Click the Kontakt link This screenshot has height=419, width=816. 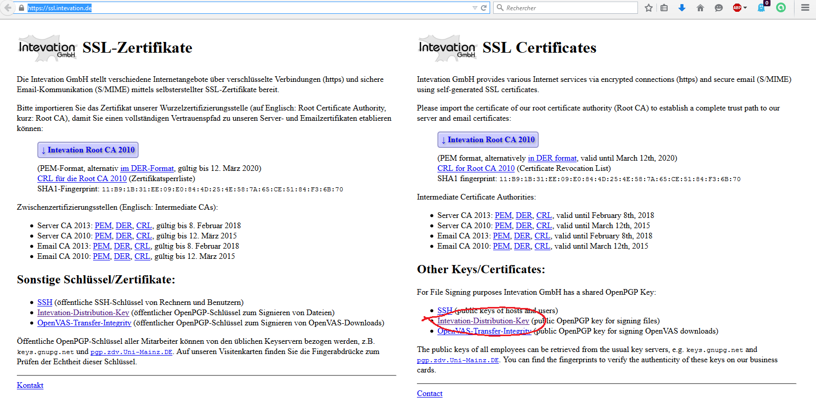point(30,385)
